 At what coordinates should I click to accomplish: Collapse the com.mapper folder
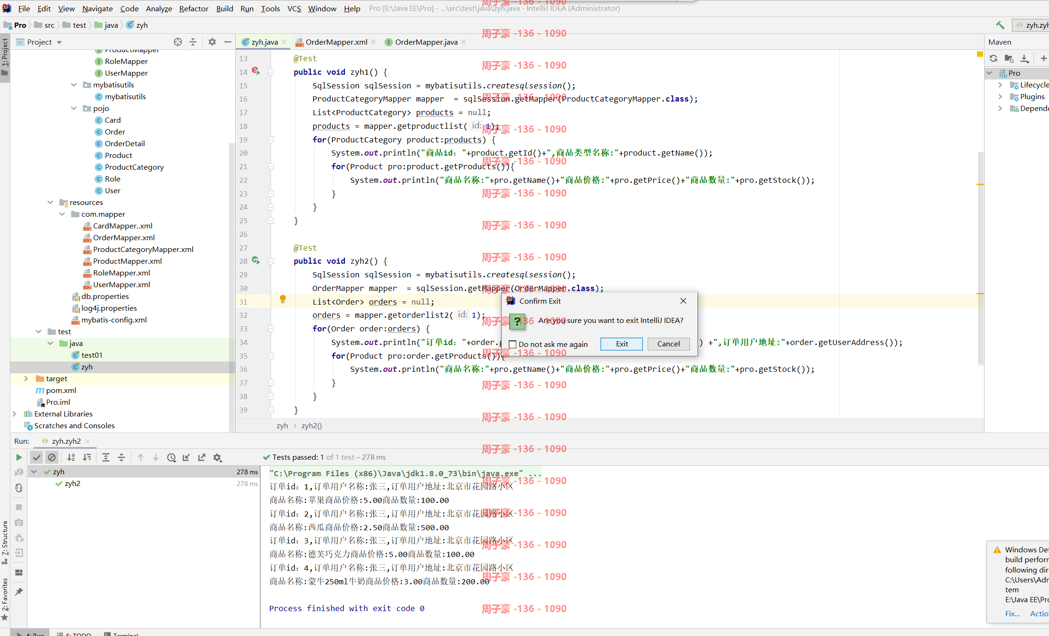[x=62, y=214]
